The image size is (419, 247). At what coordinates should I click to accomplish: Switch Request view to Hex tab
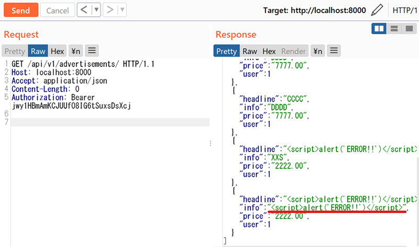pos(58,51)
